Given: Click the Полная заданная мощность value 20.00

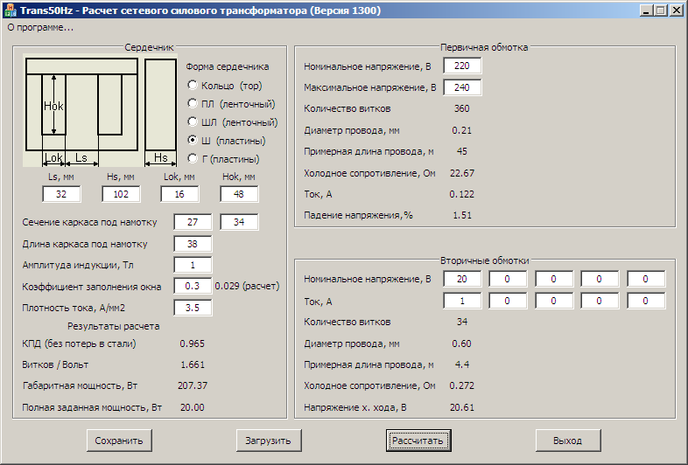Looking at the screenshot, I should (193, 407).
